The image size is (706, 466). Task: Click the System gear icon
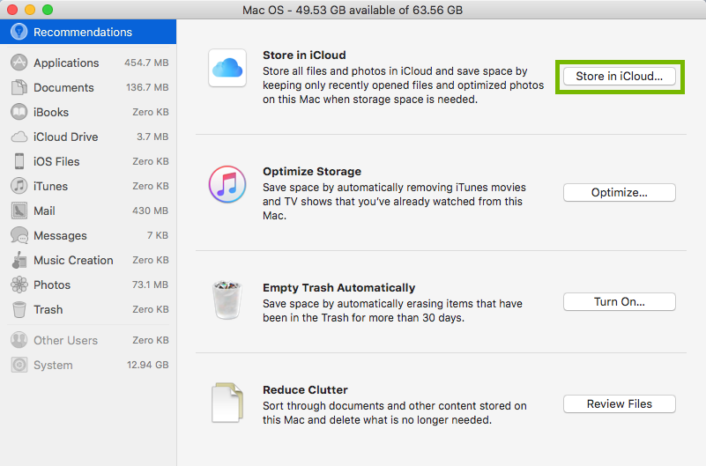[x=19, y=365]
